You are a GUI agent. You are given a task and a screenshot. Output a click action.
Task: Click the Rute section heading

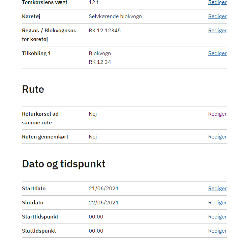(33, 89)
